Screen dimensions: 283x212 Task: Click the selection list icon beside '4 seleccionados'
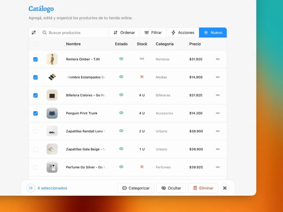pyautogui.click(x=31, y=188)
